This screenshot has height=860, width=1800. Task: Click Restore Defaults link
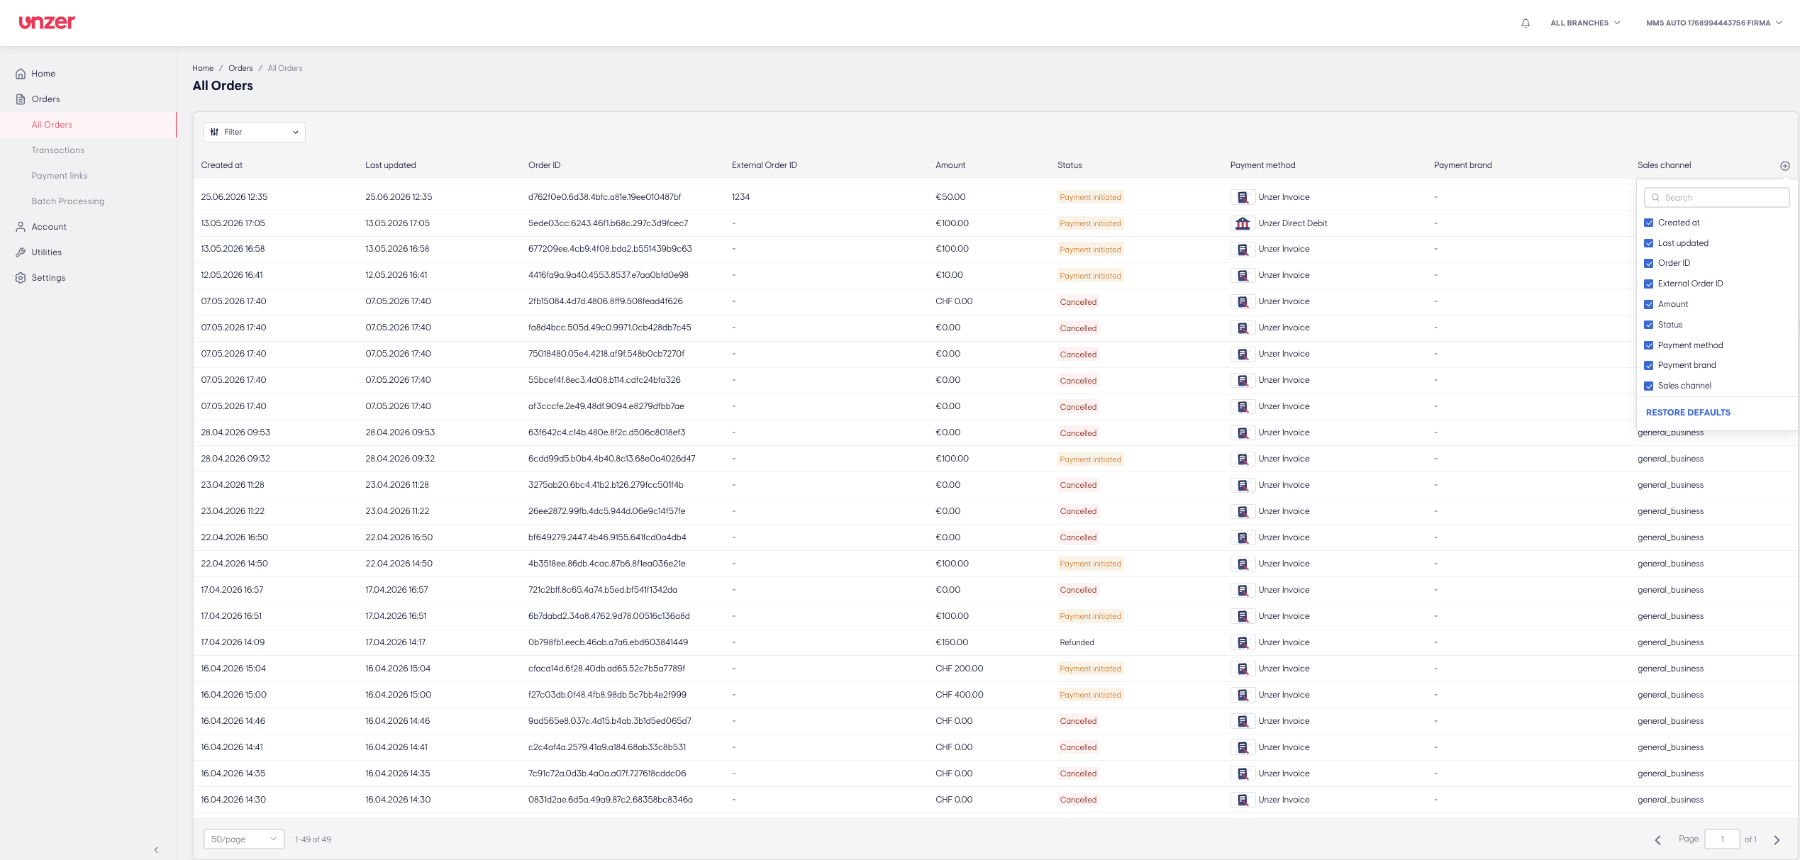click(1688, 413)
